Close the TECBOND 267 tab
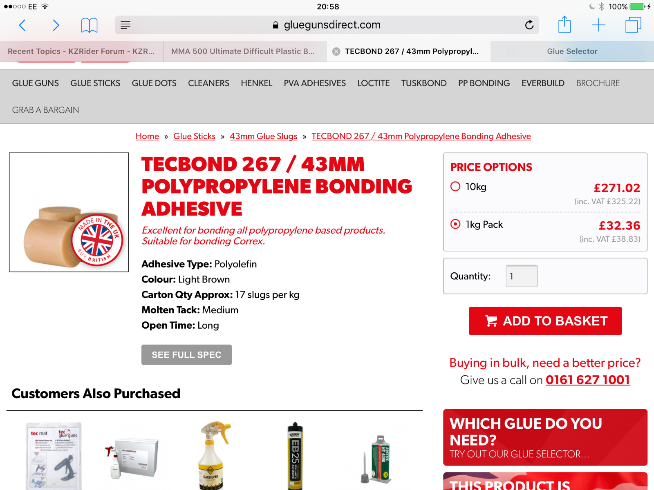The width and height of the screenshot is (654, 490). [336, 51]
